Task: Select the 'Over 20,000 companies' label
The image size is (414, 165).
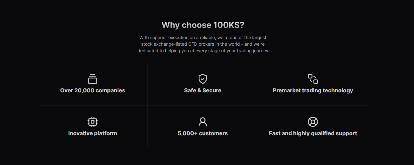Action: tap(93, 91)
